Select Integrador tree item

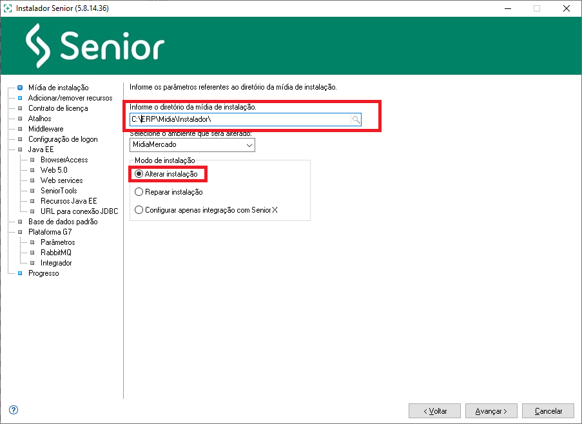(56, 263)
